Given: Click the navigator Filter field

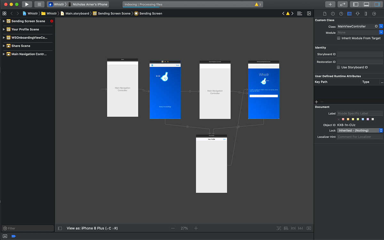Looking at the screenshot, I should tap(27, 228).
